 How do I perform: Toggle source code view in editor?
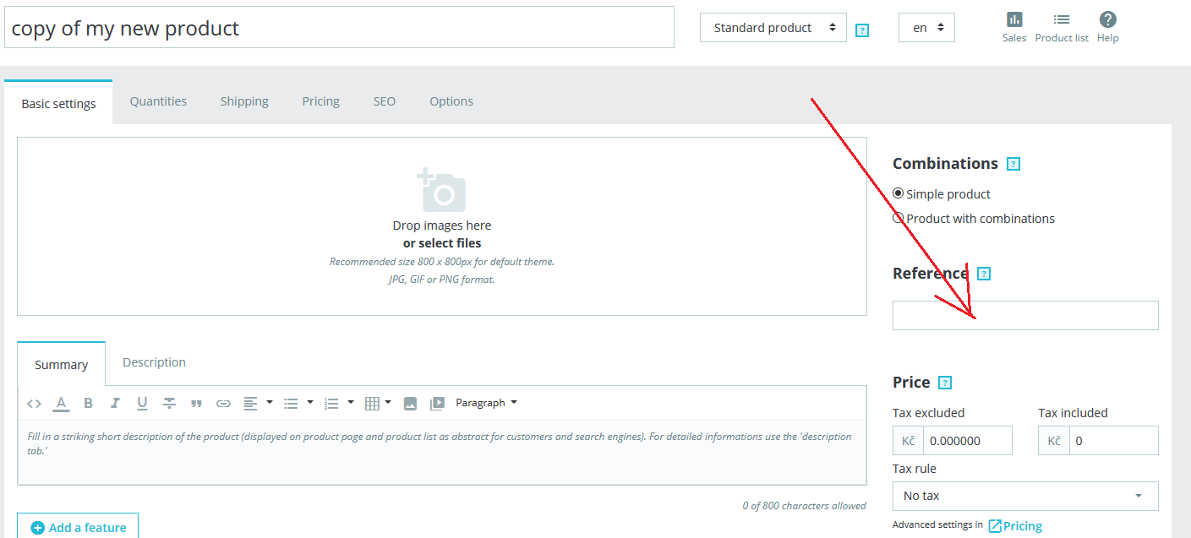click(34, 404)
